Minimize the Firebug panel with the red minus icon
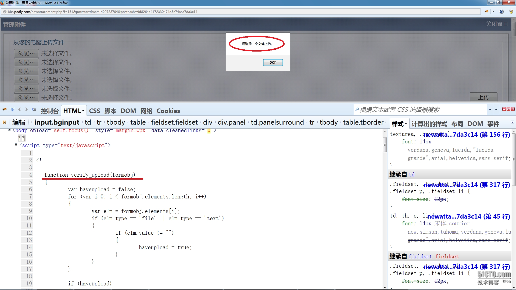The height and width of the screenshot is (290, 516). pyautogui.click(x=504, y=109)
